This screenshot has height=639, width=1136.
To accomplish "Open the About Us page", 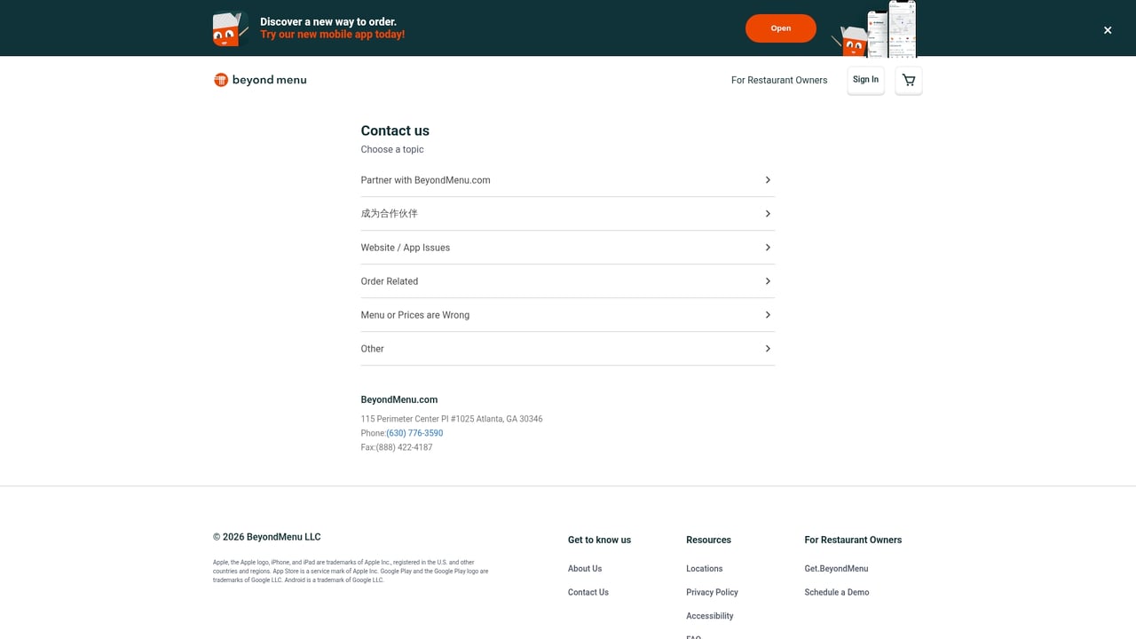I will pyautogui.click(x=584, y=568).
